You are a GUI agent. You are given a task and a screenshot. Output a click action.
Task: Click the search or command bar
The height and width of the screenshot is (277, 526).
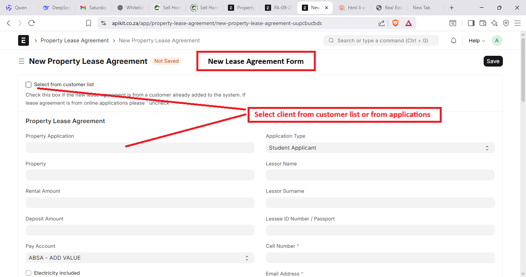pyautogui.click(x=381, y=40)
